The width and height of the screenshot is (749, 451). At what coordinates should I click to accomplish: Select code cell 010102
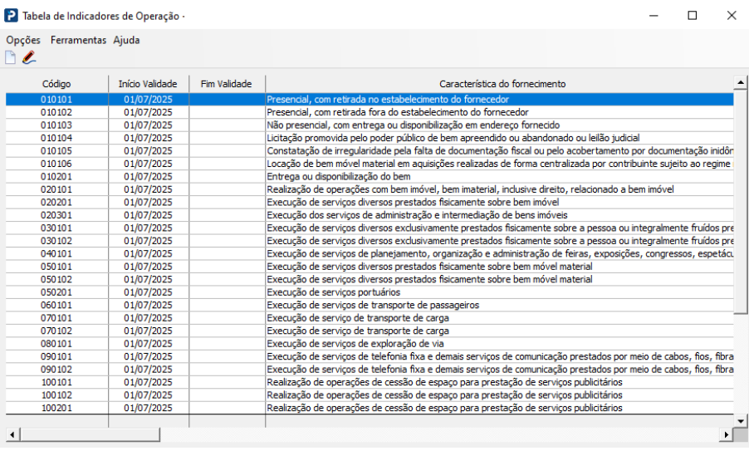click(x=56, y=112)
